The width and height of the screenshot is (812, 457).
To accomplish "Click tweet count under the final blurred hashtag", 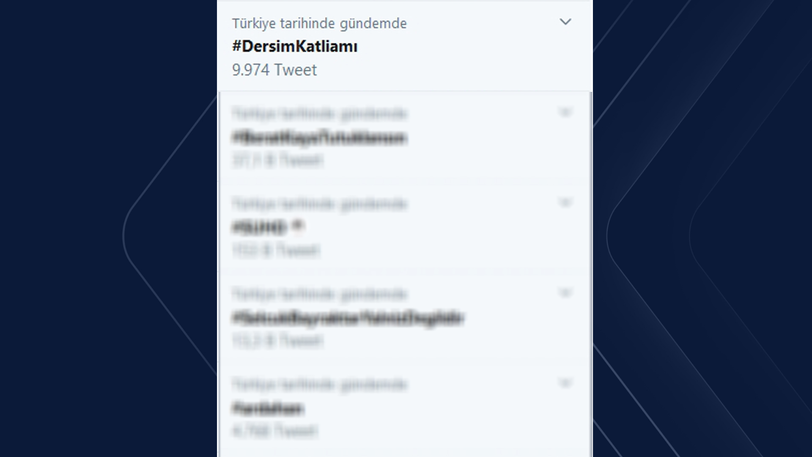I will (275, 431).
